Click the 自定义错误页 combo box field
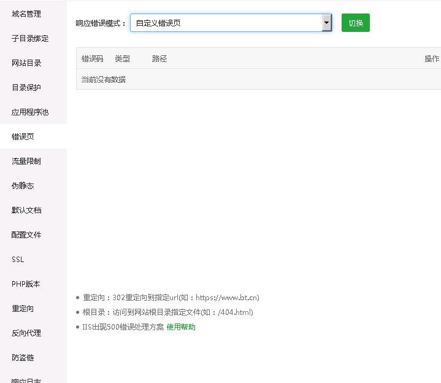This screenshot has width=441, height=383. (231, 23)
